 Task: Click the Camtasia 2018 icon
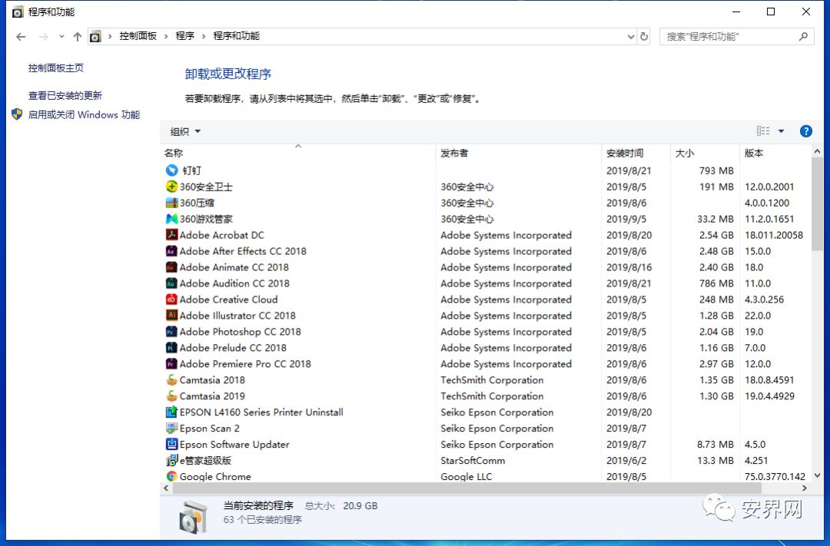coord(171,379)
